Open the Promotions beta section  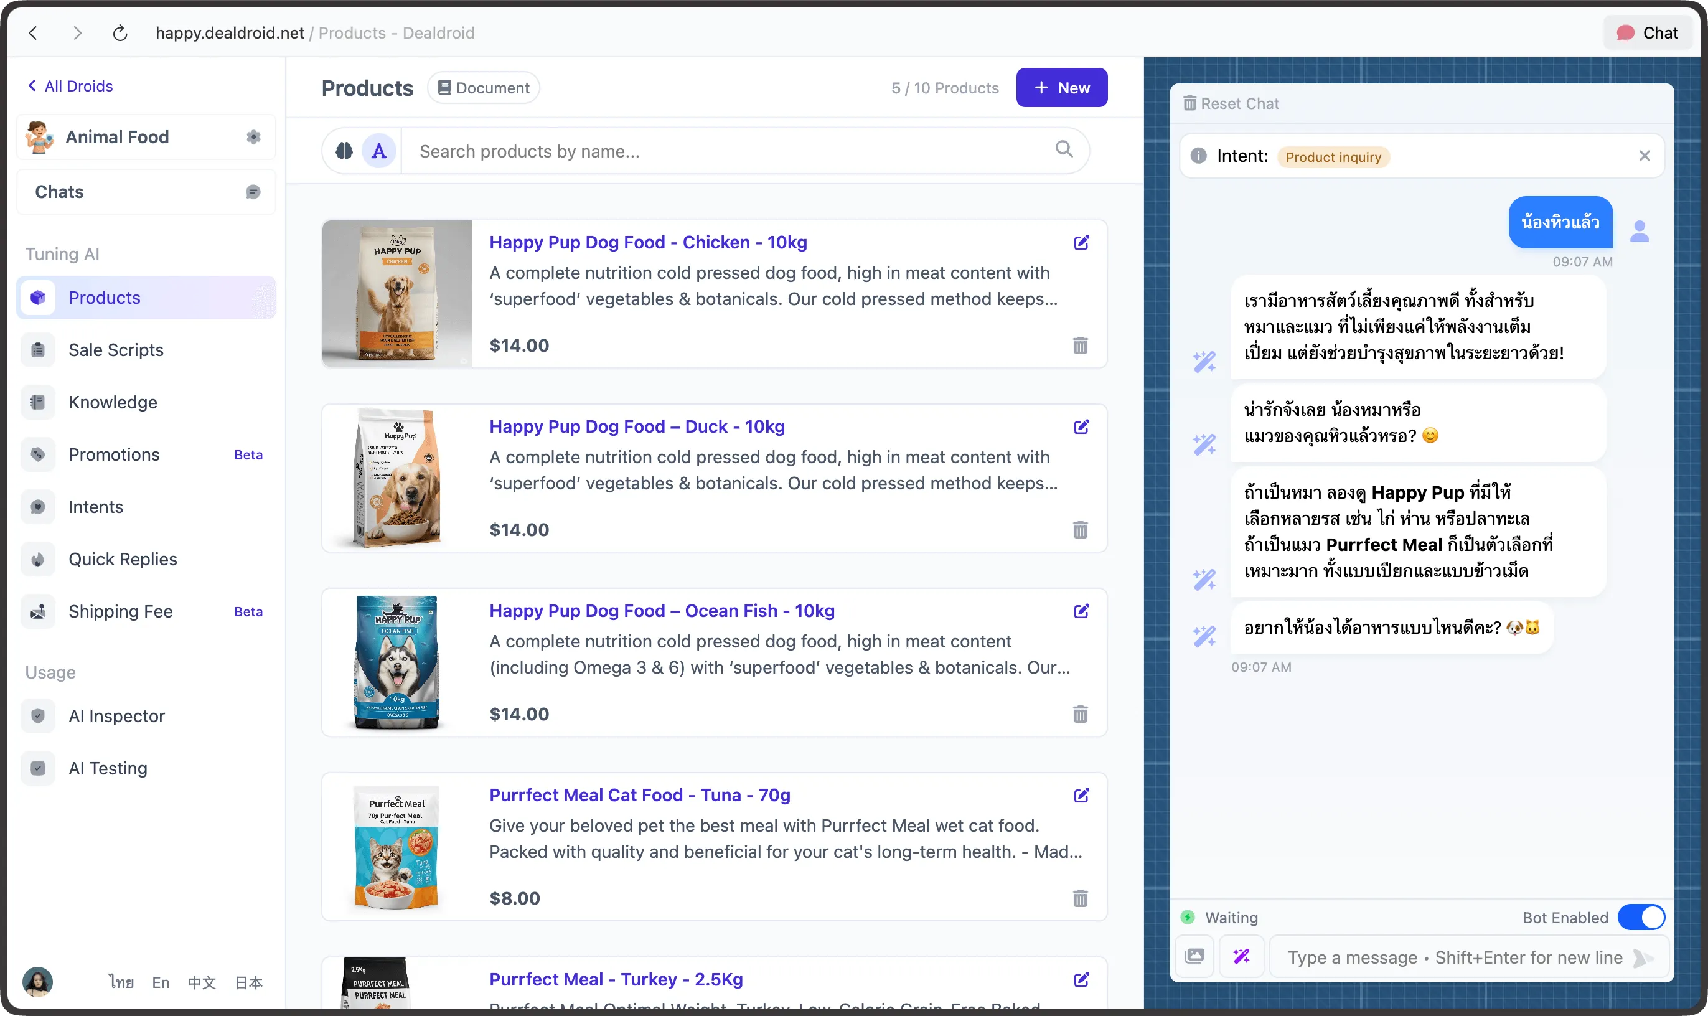114,454
